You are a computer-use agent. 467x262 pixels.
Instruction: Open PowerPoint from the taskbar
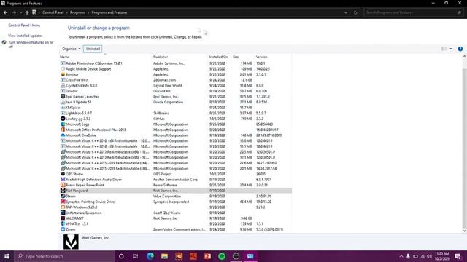click(207, 256)
